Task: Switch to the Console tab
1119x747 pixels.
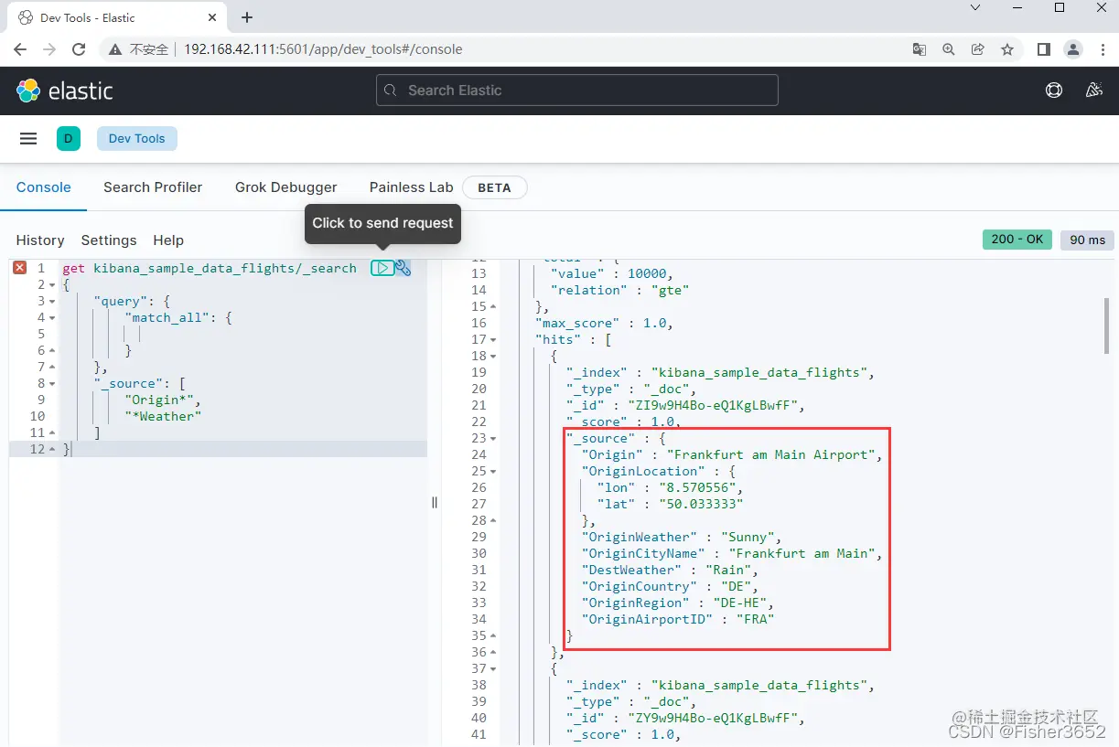Action: [x=43, y=187]
